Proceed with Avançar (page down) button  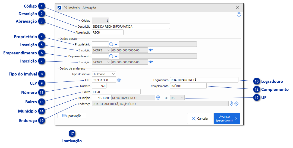point(227,119)
